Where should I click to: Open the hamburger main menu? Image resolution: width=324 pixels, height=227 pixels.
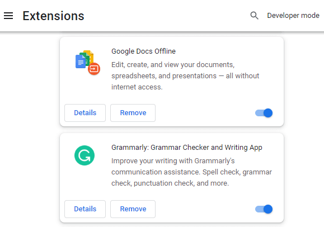pyautogui.click(x=8, y=16)
